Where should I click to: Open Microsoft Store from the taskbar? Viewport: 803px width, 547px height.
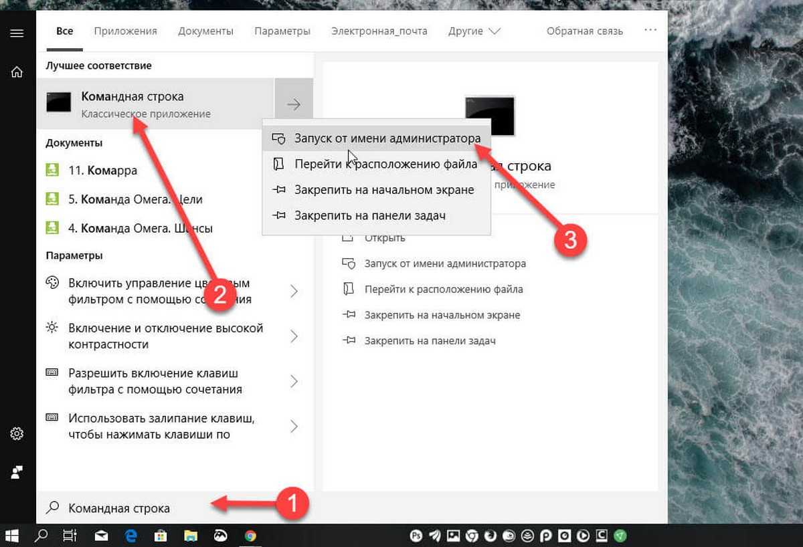click(x=161, y=536)
